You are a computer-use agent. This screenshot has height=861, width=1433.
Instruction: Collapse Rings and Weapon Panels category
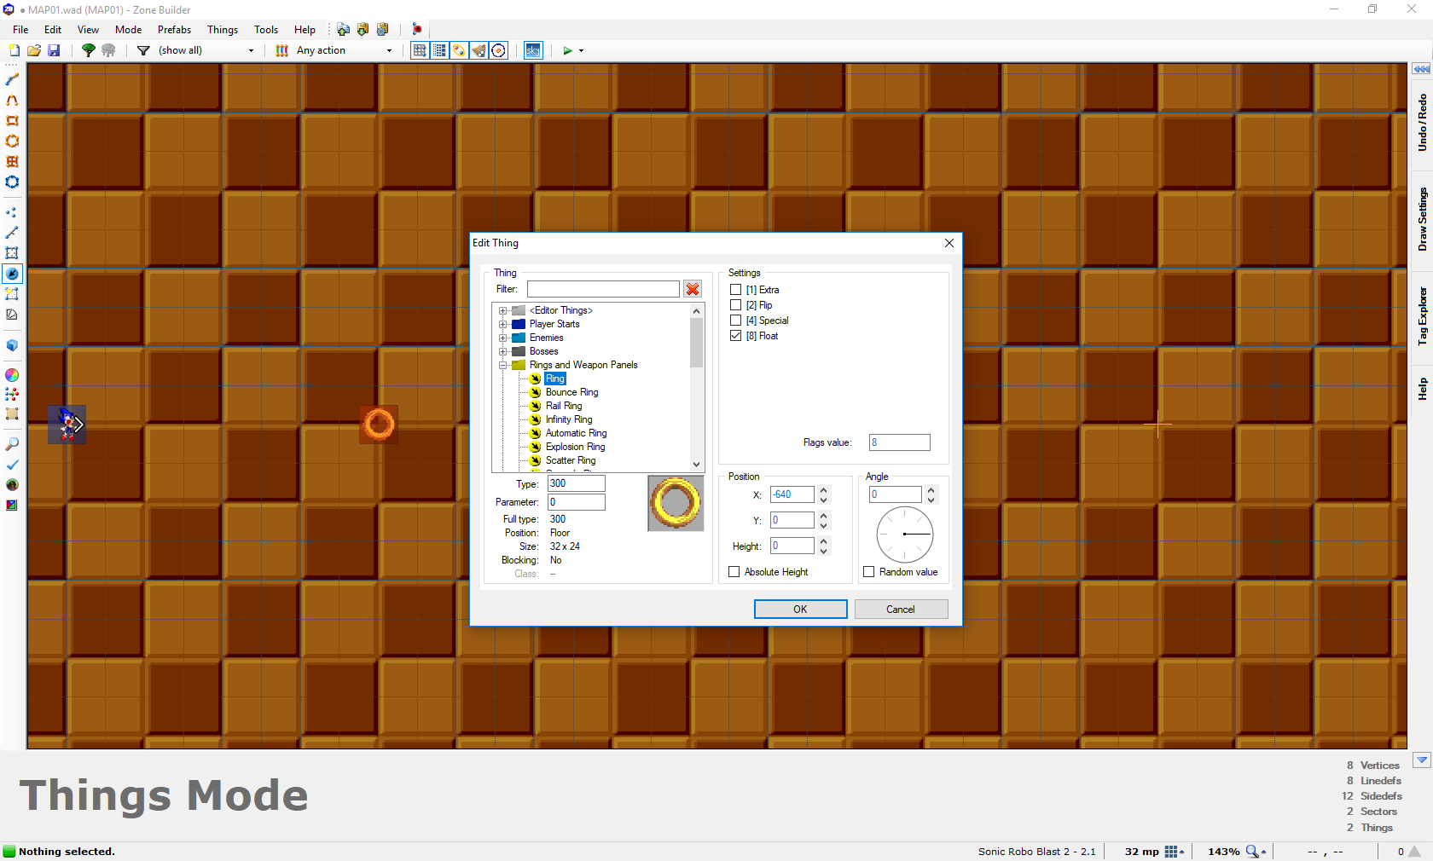pyautogui.click(x=503, y=365)
